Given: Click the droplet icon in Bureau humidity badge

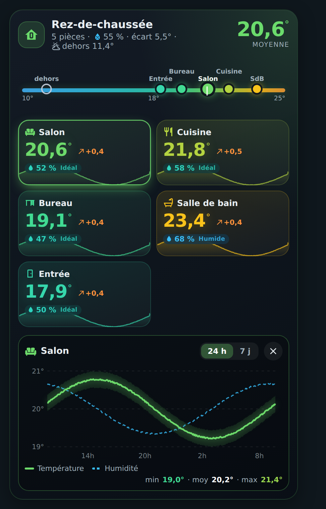Looking at the screenshot, I should (31, 239).
